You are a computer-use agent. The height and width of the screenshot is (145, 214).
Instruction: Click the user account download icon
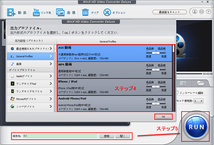[195, 12]
